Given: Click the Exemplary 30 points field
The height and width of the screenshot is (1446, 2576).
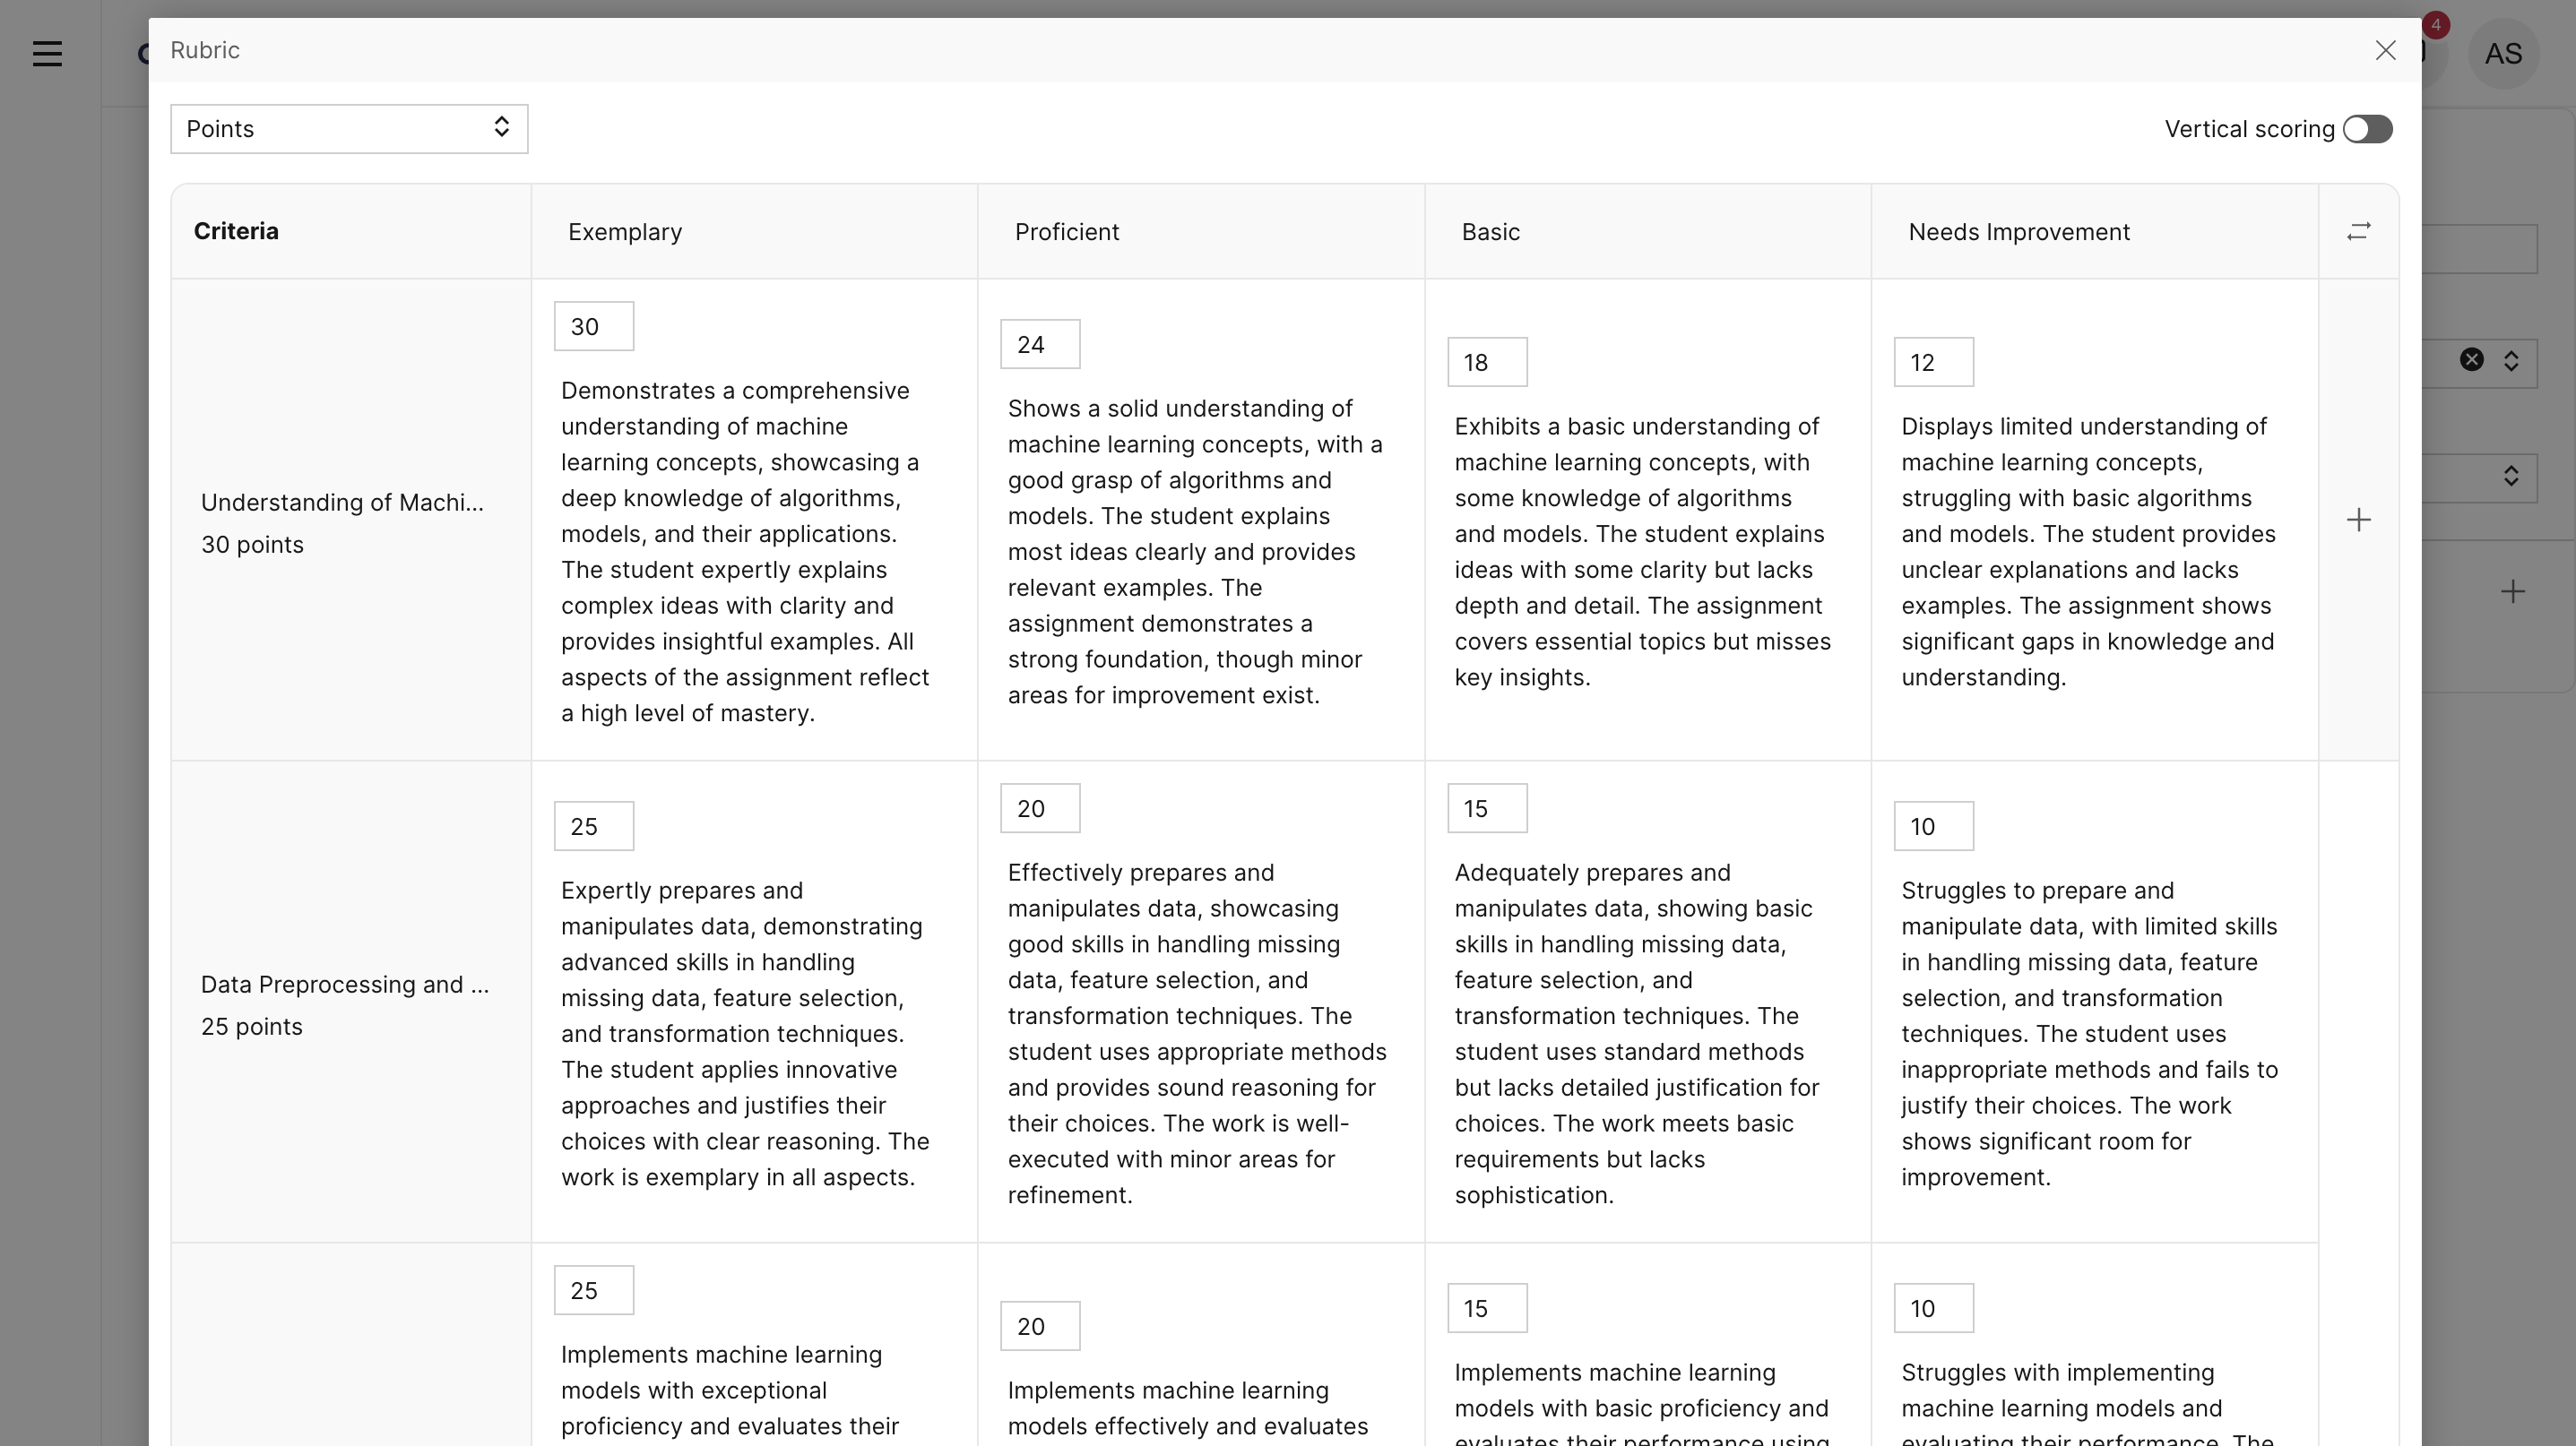Looking at the screenshot, I should 593,327.
